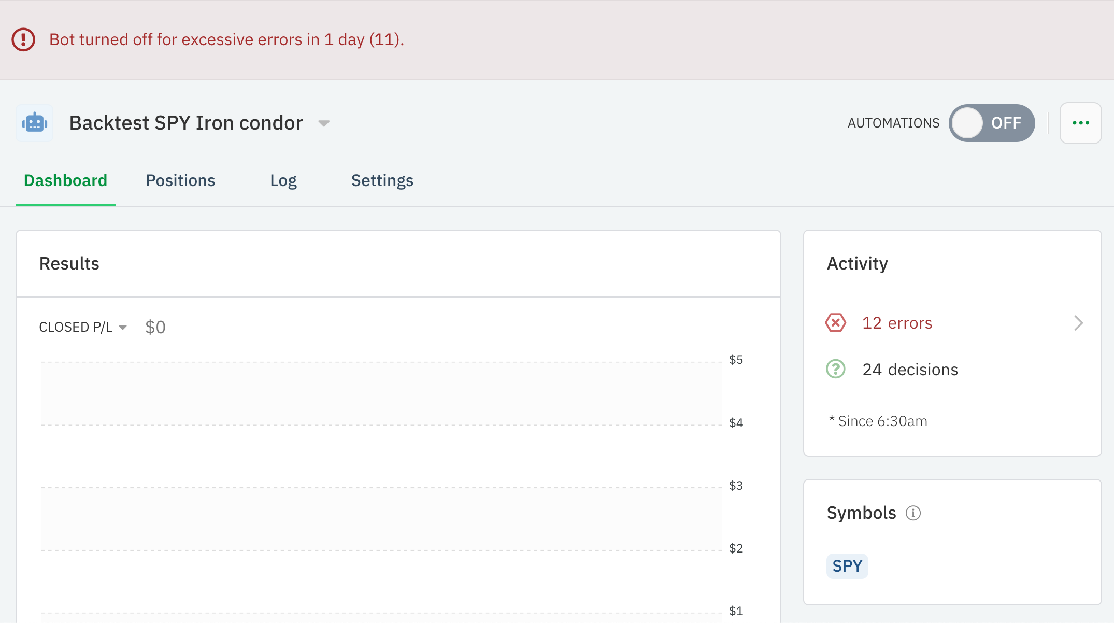Click the dropdown caret beside CLOSED P/L
The image size is (1114, 623).
pos(123,327)
